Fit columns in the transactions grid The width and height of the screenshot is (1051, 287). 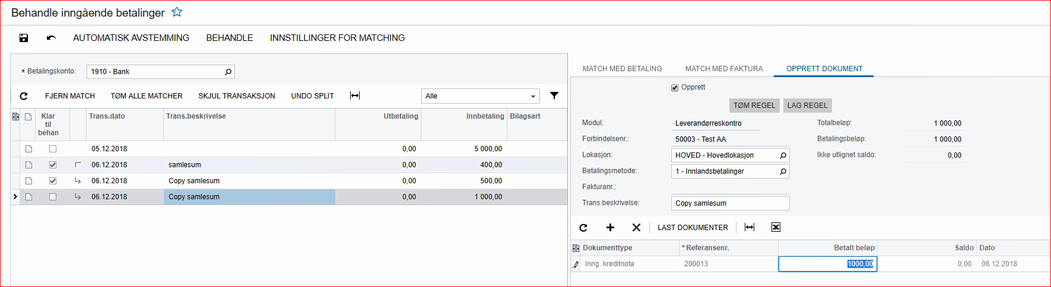pos(355,96)
